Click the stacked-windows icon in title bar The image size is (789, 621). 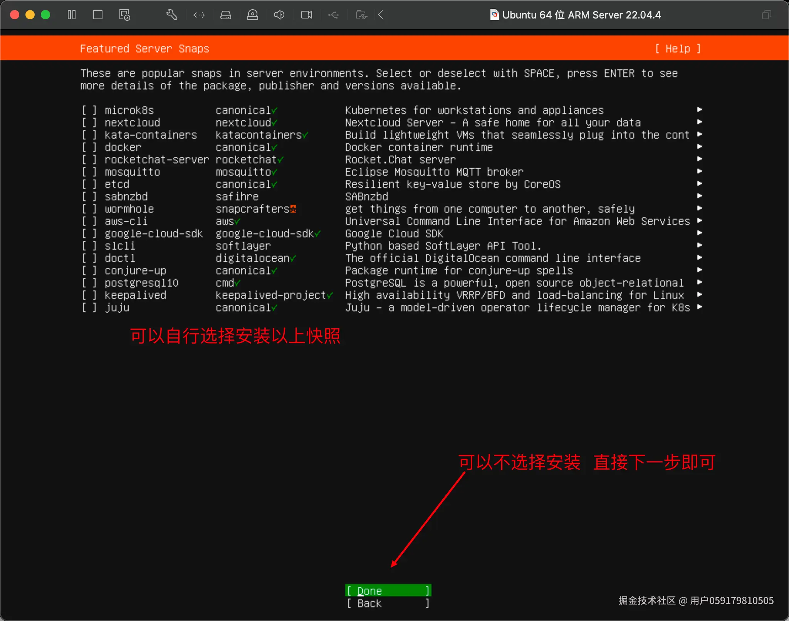[x=766, y=15]
